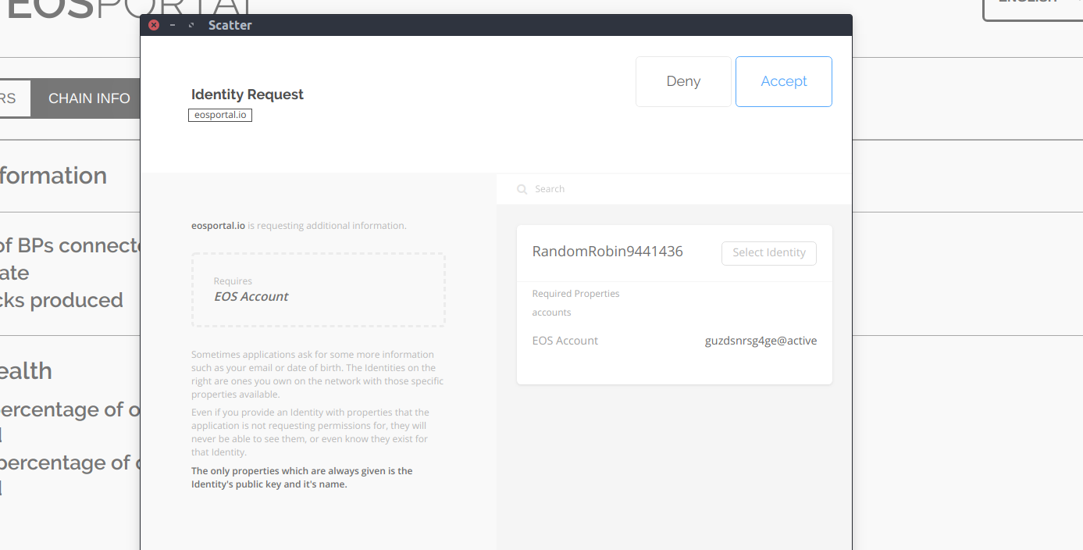Close the Scatter window
The image size is (1083, 550).
154,25
